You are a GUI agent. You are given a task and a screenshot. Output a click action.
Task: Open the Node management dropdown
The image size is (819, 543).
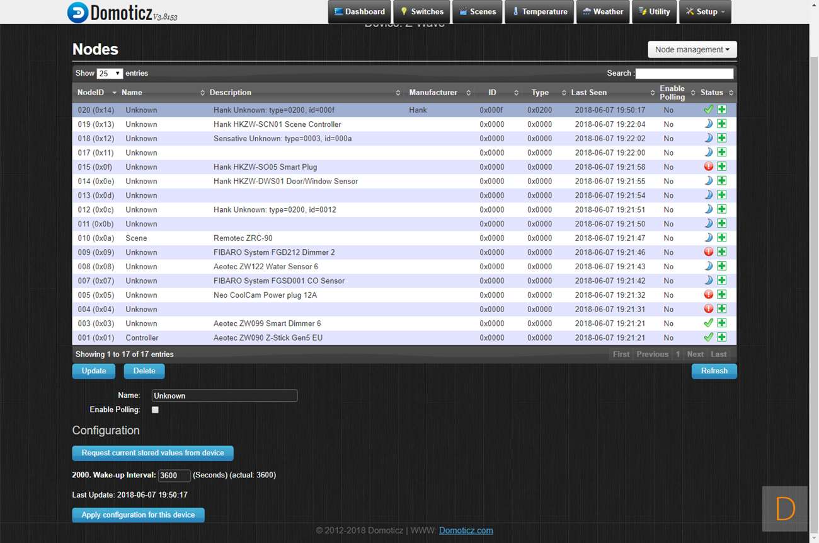(x=692, y=50)
